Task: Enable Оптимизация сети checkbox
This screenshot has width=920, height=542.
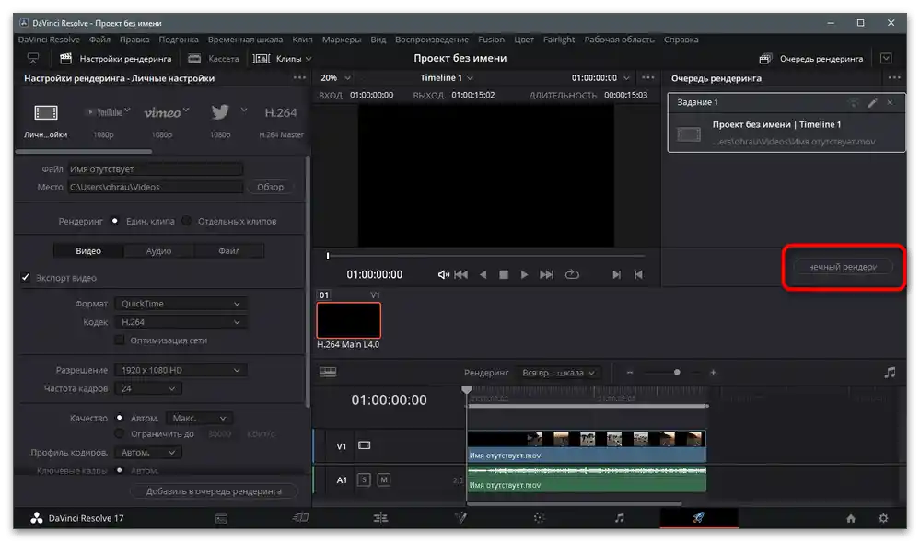Action: tap(120, 340)
